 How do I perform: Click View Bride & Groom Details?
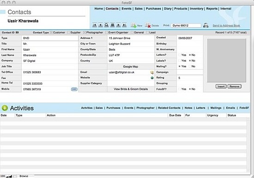[131, 89]
